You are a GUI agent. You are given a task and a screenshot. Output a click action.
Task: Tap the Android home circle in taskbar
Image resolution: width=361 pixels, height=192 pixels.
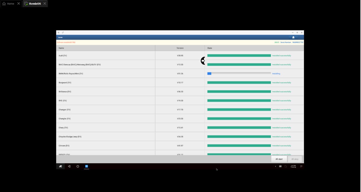(78, 166)
